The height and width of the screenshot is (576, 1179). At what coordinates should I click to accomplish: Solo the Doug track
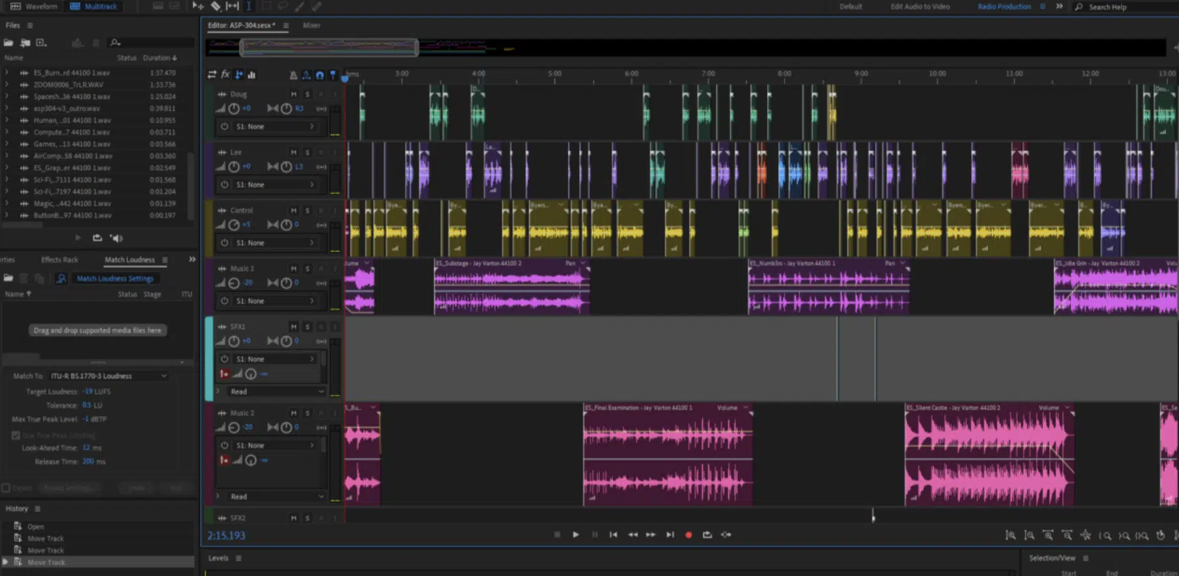tap(307, 94)
